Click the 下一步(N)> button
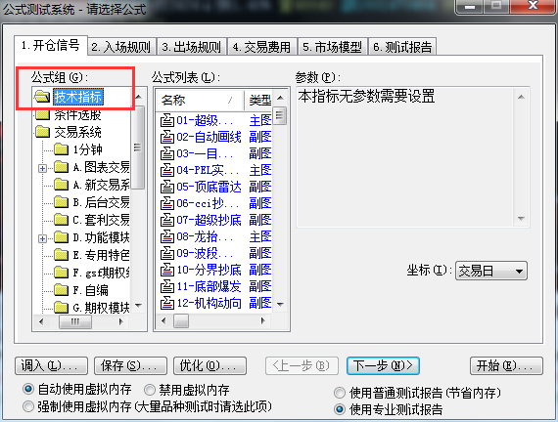This screenshot has width=558, height=422. [x=384, y=366]
